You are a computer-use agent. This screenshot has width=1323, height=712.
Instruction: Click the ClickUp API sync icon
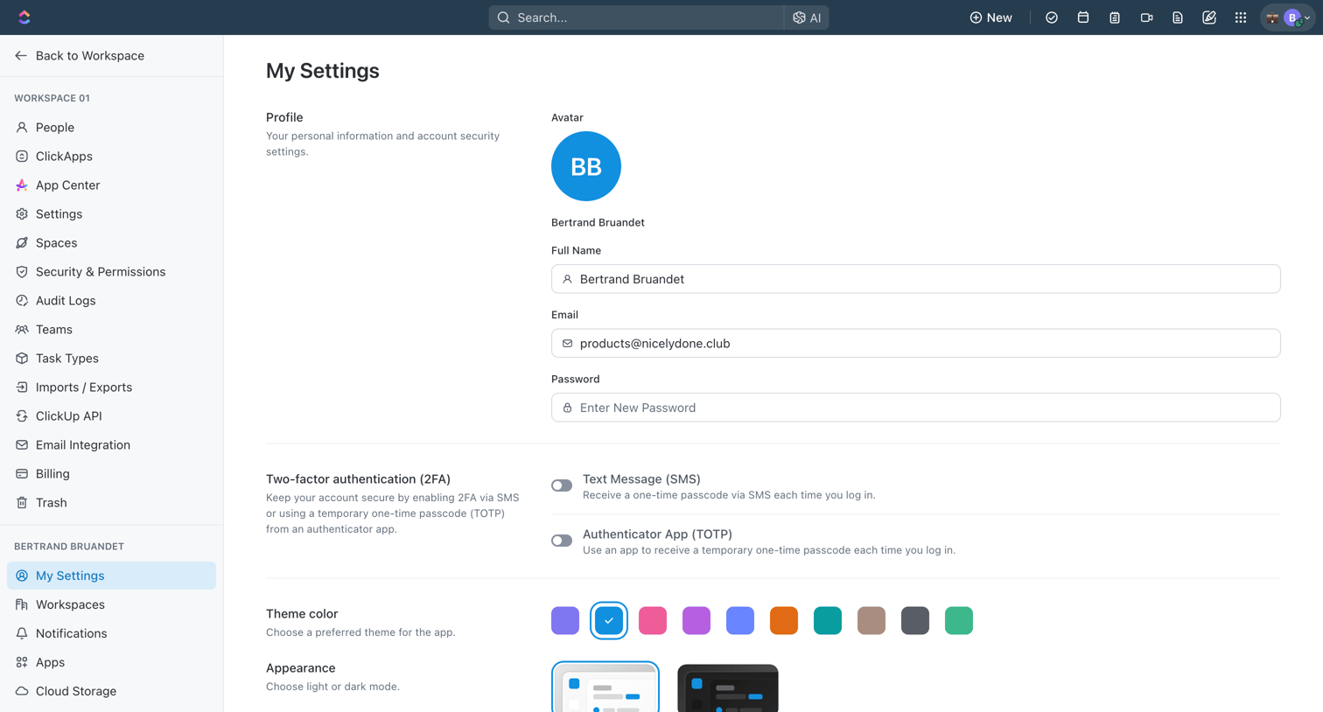22,415
